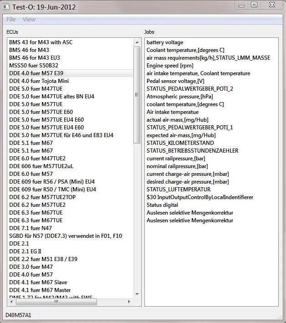The height and width of the screenshot is (323, 286).
Task: Select DDE 7.1 fuer N47 entry
Action: coord(31,228)
